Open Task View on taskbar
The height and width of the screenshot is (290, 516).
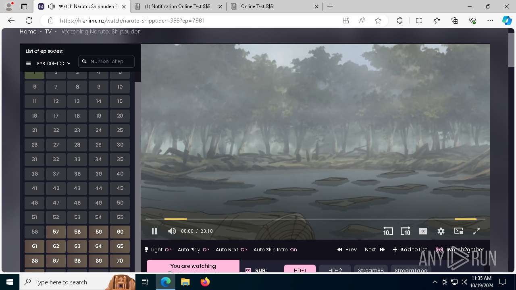(145, 282)
